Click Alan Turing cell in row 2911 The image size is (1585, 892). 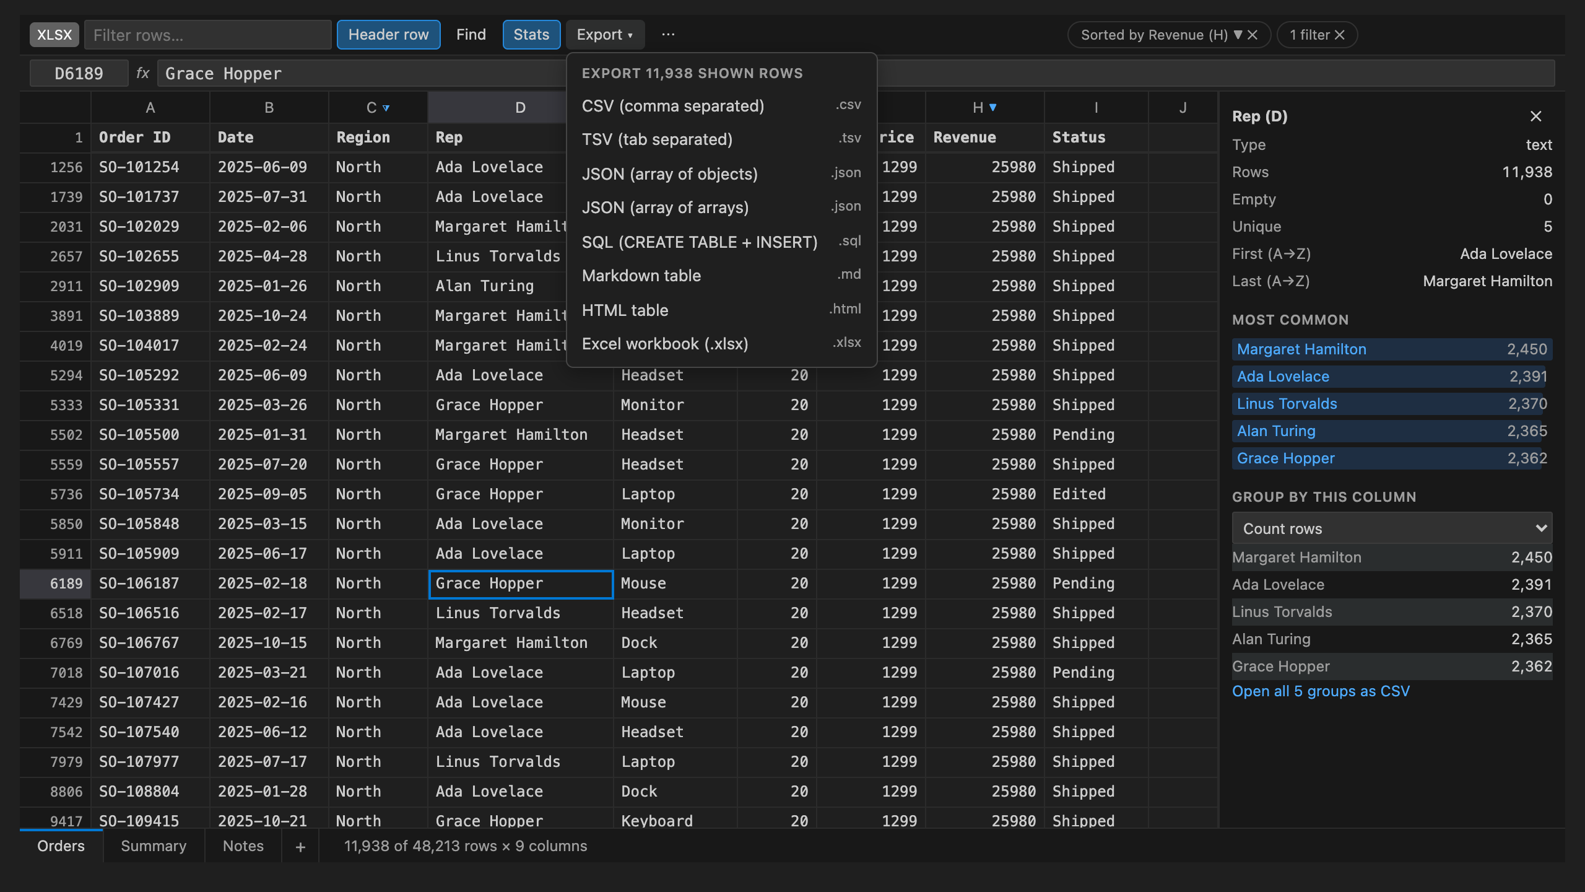coord(497,286)
